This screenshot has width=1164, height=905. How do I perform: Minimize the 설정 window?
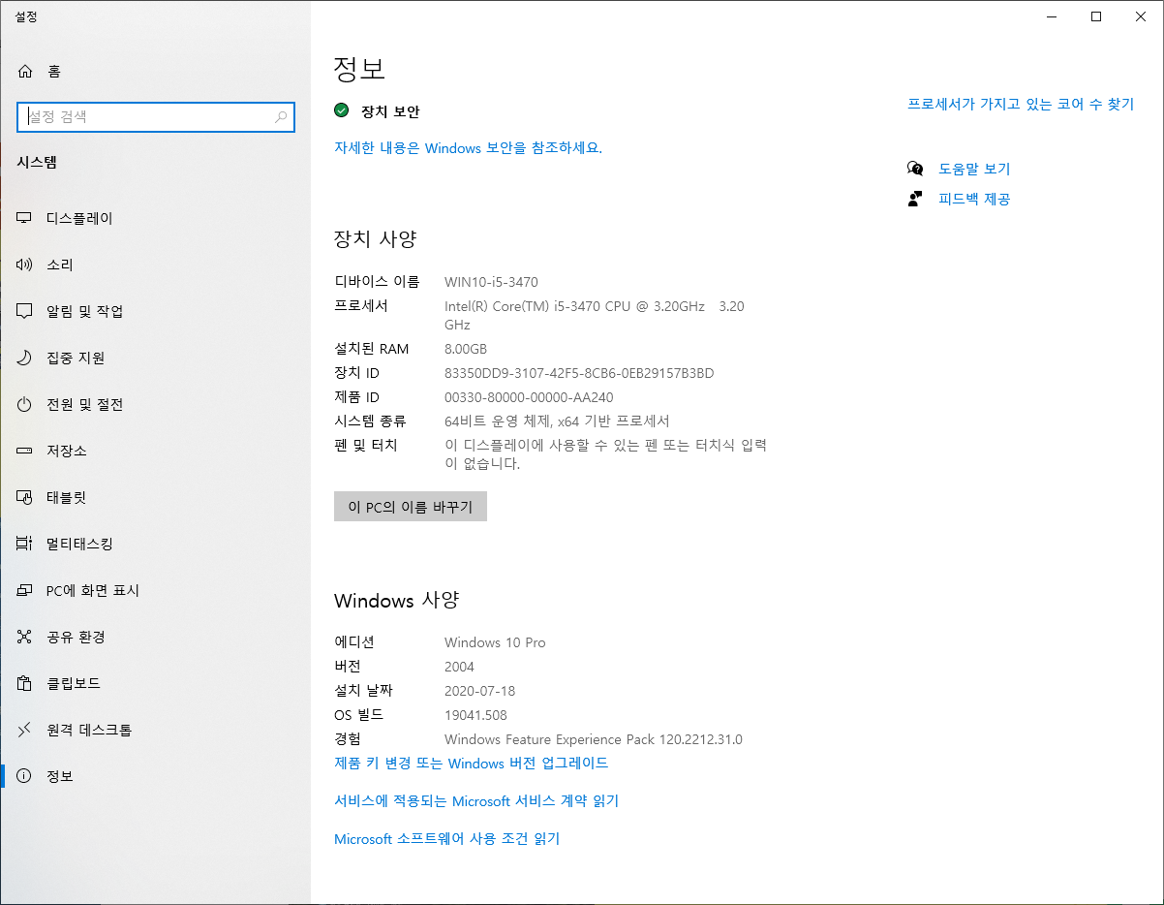[x=1052, y=16]
